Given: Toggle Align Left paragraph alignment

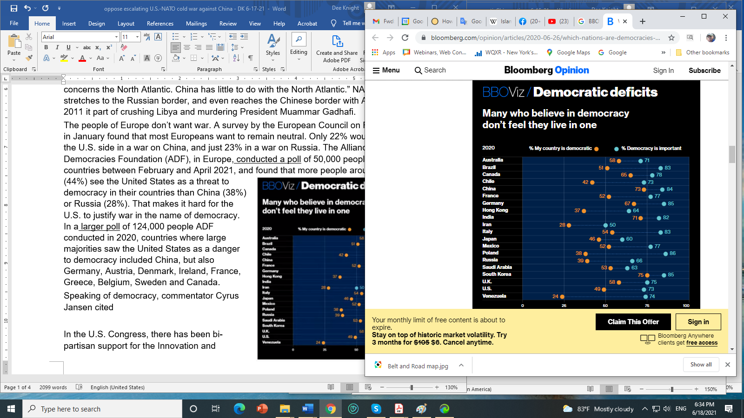Looking at the screenshot, I should click(176, 47).
